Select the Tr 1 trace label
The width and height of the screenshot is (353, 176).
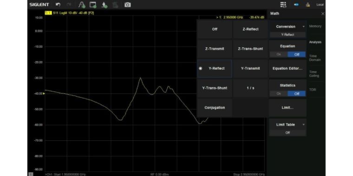(x=48, y=13)
